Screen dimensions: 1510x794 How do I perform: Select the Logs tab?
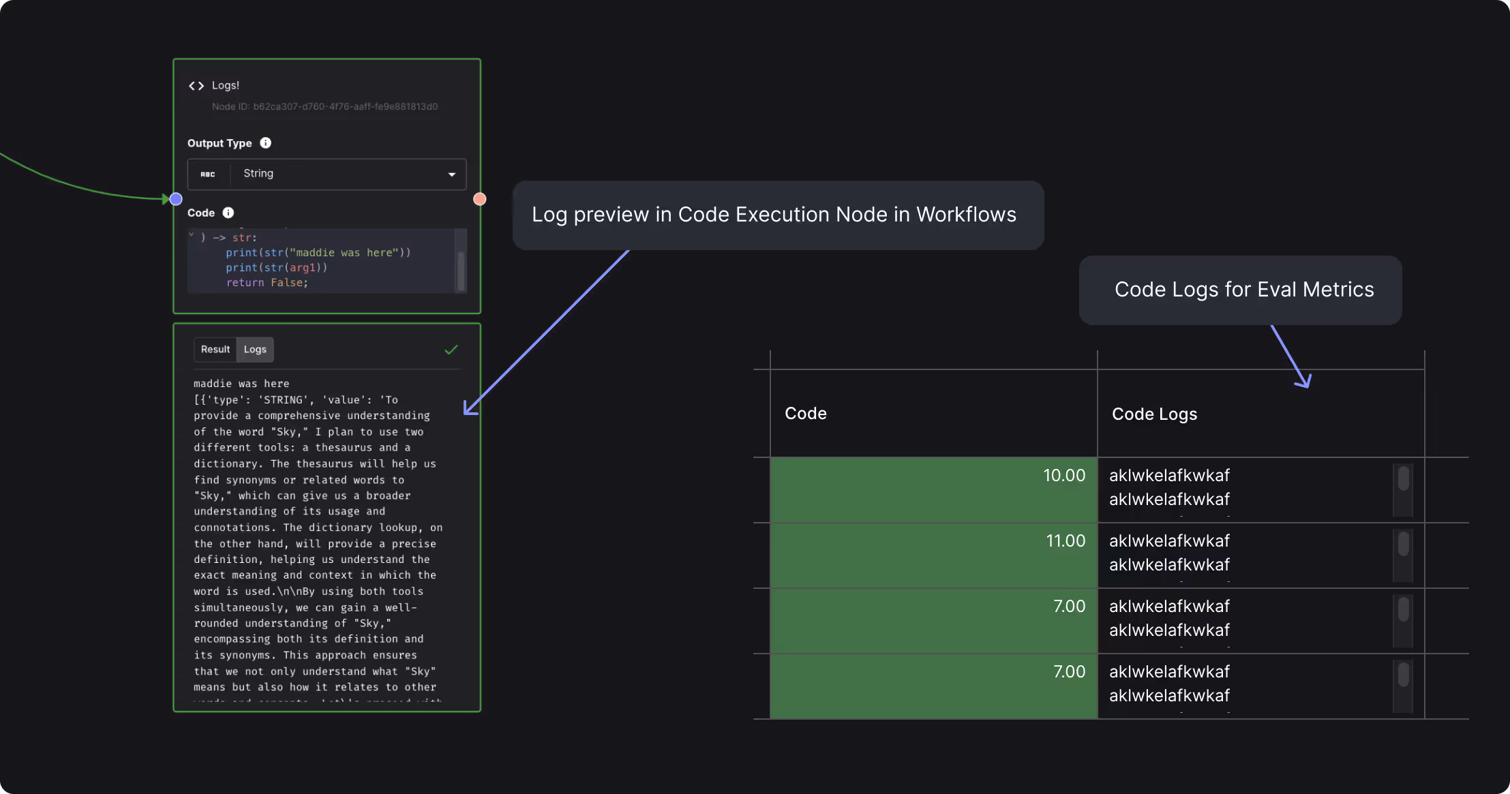[x=255, y=350]
